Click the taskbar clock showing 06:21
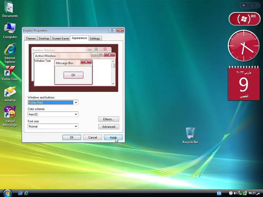 point(254,193)
